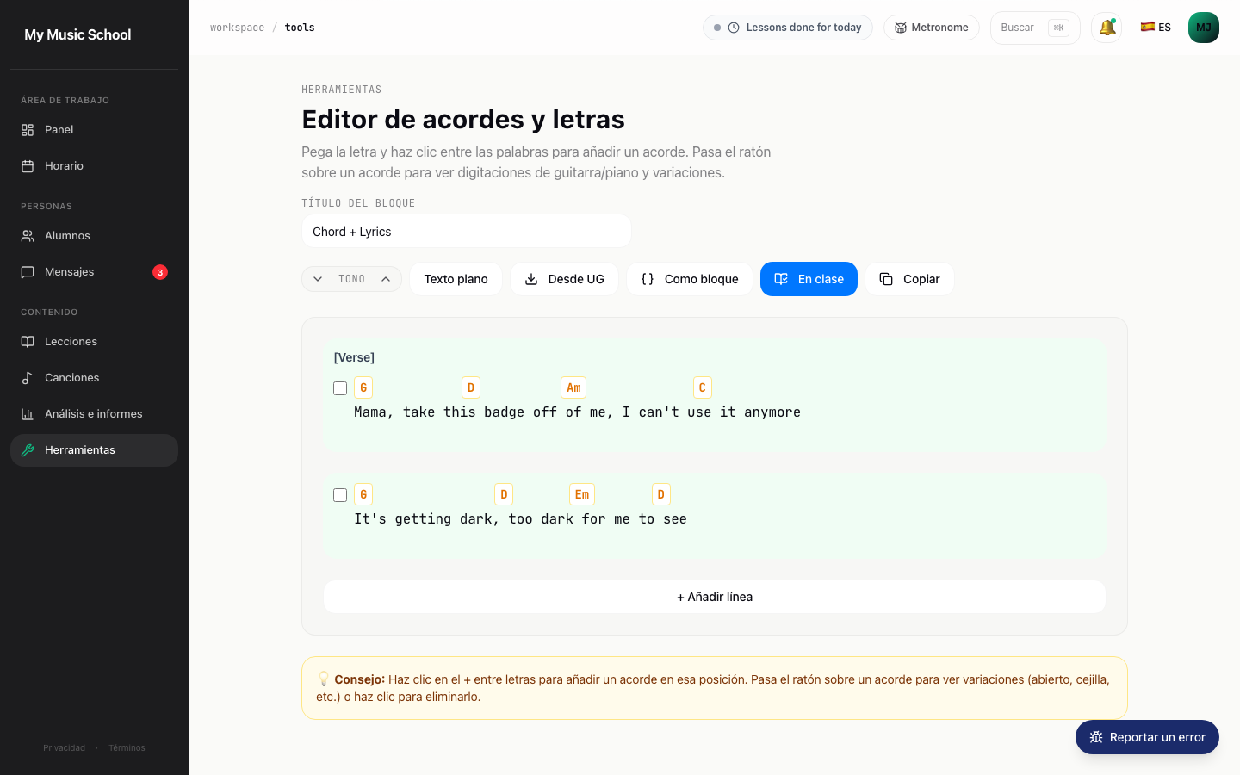Screen dimensions: 1240x775
Task: Click the presentation icon on En clase
Action: pyautogui.click(x=781, y=279)
